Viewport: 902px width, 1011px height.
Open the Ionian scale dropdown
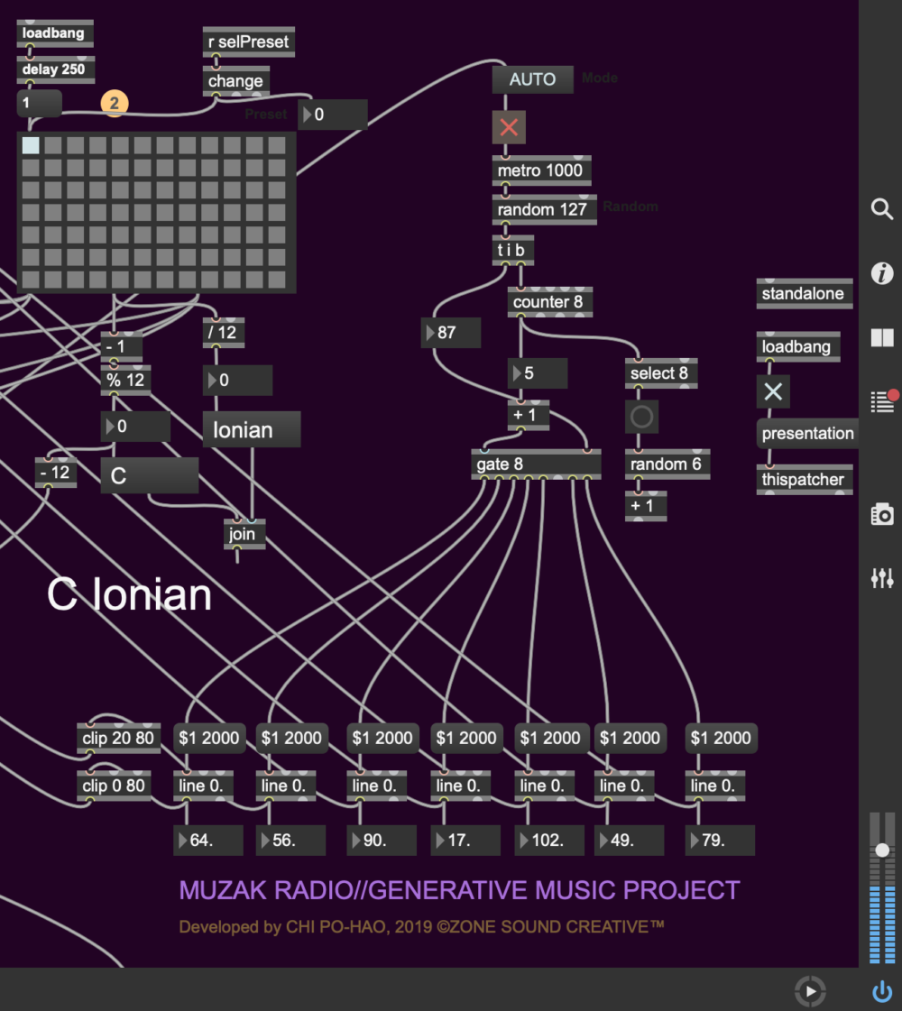(251, 429)
